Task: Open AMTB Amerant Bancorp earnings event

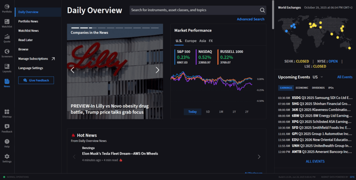Action: click(x=315, y=152)
